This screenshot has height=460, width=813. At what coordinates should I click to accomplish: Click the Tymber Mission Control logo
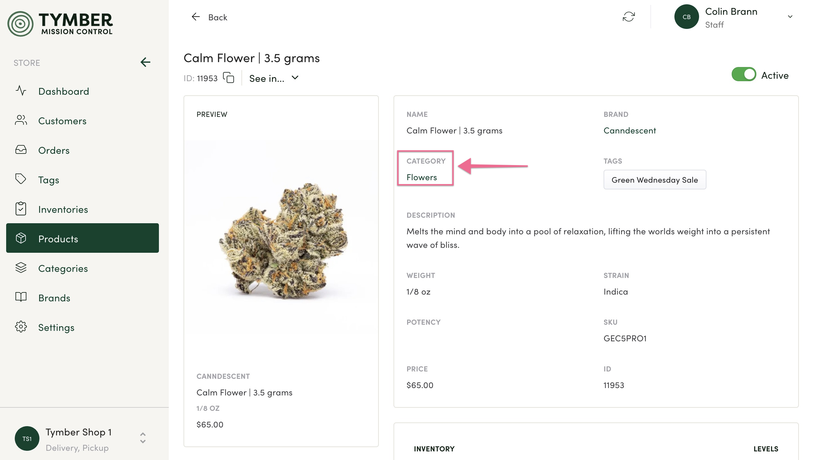(60, 24)
